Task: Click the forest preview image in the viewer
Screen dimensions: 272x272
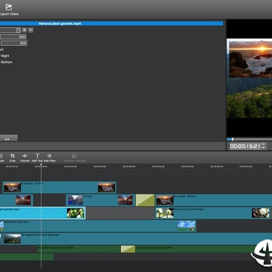Action: point(249,97)
